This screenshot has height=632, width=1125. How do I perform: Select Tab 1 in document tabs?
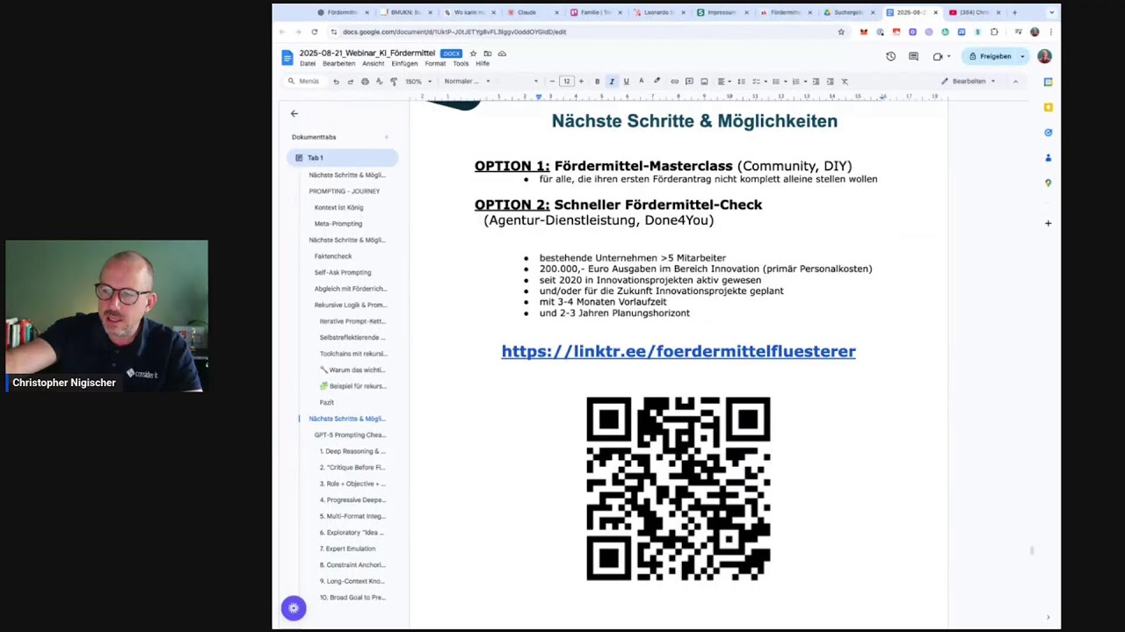[x=342, y=158]
